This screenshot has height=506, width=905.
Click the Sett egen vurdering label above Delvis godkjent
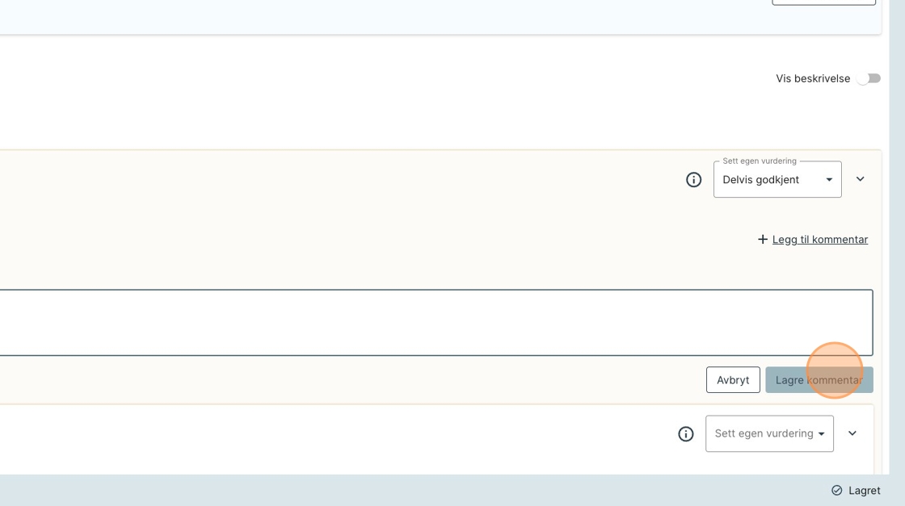[x=760, y=161]
